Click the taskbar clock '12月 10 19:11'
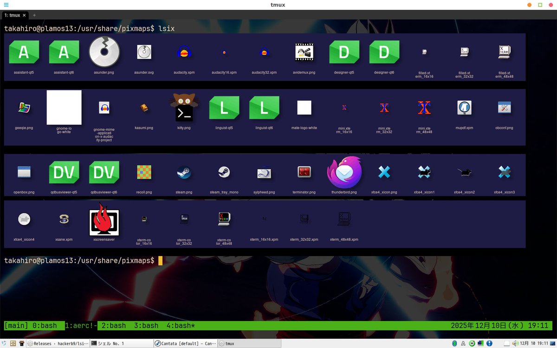Image resolution: width=557 pixels, height=348 pixels. pos(534,344)
